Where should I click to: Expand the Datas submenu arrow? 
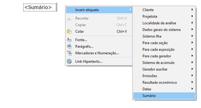pyautogui.click(x=192, y=89)
